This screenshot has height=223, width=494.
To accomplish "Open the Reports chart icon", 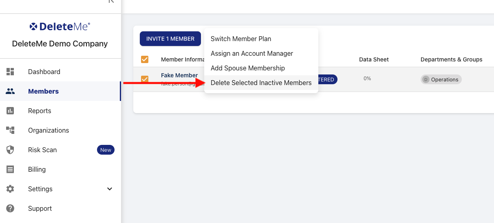I will 10,111.
